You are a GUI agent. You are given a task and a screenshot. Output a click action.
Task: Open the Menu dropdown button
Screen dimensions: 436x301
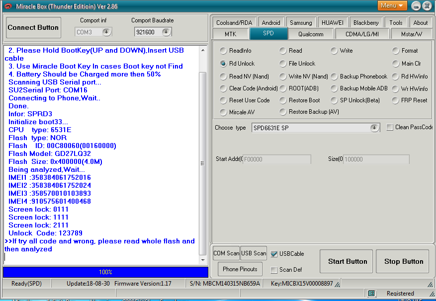pos(392,5)
